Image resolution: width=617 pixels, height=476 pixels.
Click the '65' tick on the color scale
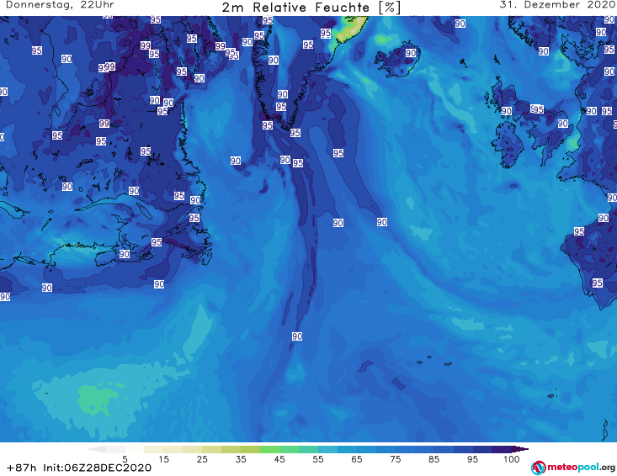click(x=357, y=459)
